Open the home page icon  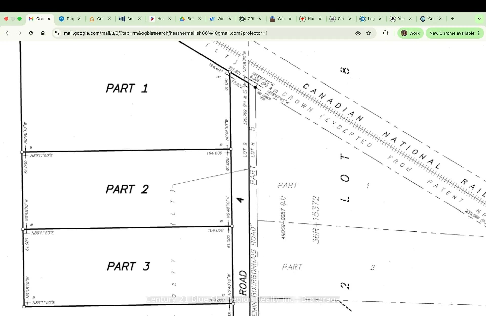pos(43,33)
